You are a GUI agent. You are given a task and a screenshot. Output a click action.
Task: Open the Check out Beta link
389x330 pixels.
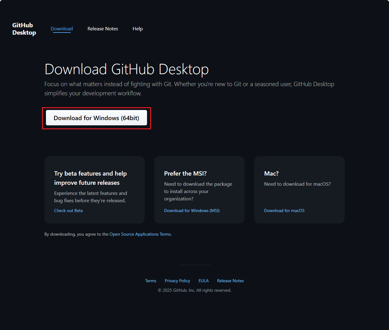[x=68, y=211]
